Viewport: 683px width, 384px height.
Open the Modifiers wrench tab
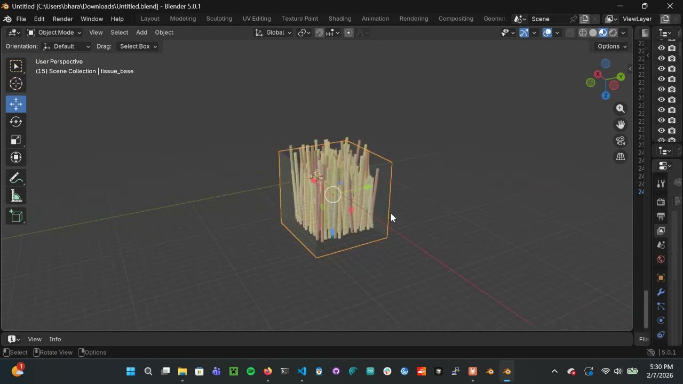click(661, 292)
